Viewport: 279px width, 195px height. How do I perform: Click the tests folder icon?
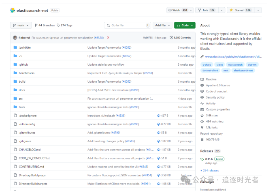(15, 107)
